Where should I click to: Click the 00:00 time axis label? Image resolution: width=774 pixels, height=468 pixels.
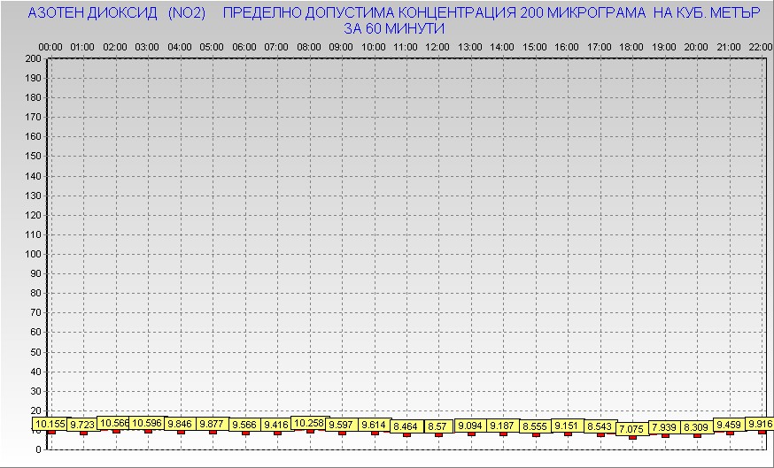50,46
